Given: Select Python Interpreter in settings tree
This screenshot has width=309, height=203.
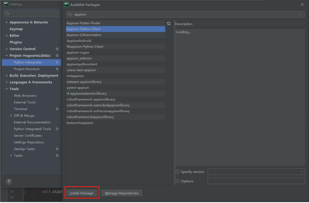Looking at the screenshot, I should click(31, 62).
